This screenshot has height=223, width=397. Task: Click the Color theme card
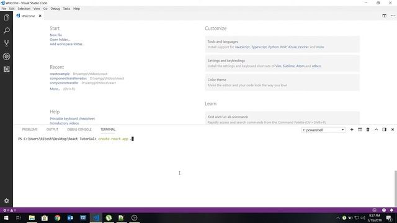[x=282, y=82]
